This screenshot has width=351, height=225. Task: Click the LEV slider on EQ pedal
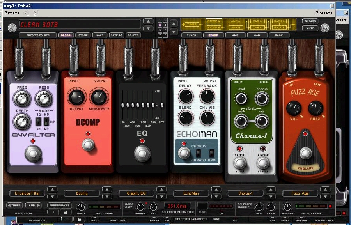click(162, 105)
